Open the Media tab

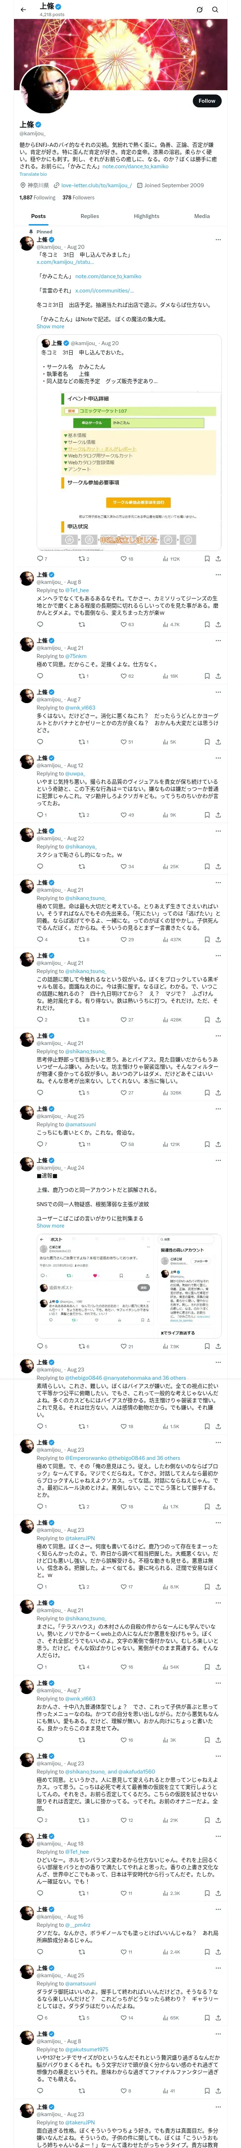[x=202, y=216]
